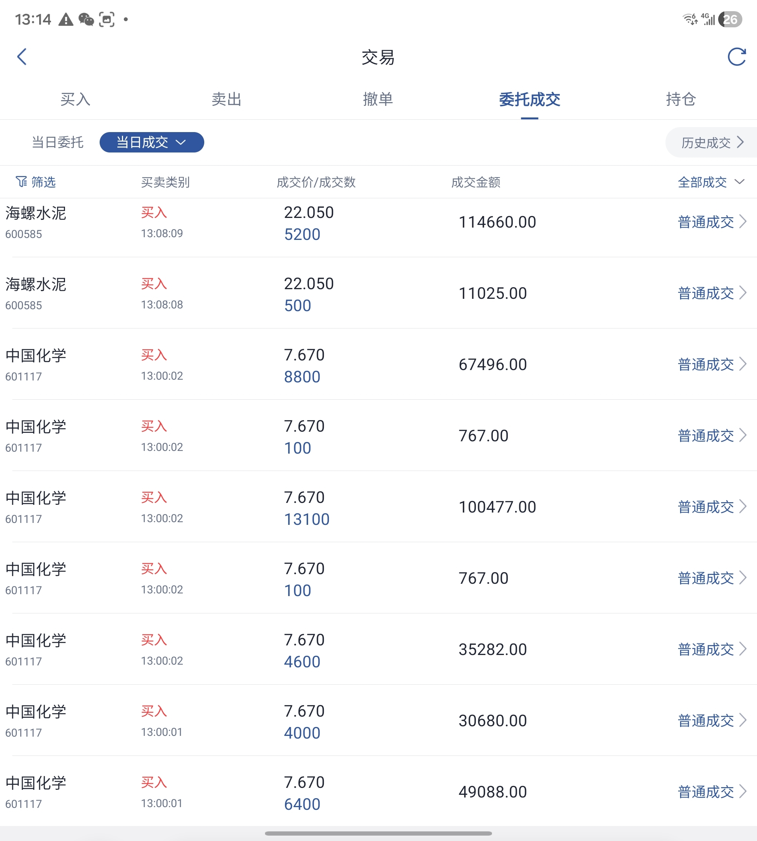This screenshot has height=841, width=757.
Task: Tap chevron on 114660.00 海螺水泥 trade row
Action: click(x=743, y=221)
